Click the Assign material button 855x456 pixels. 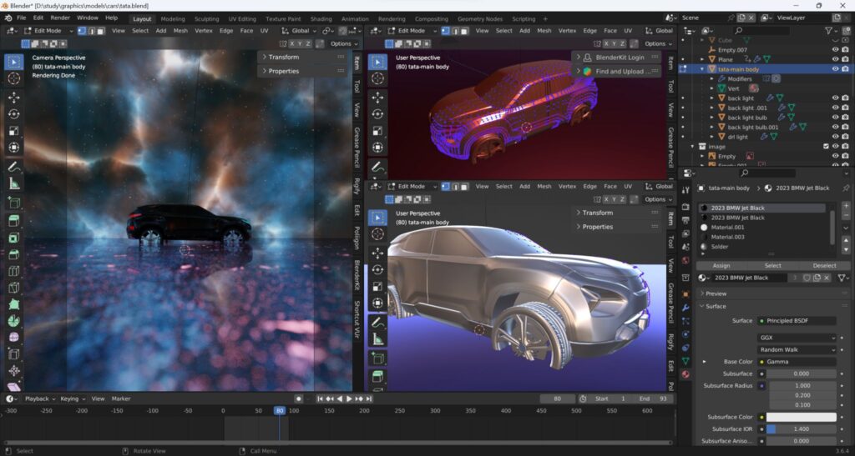(x=721, y=266)
